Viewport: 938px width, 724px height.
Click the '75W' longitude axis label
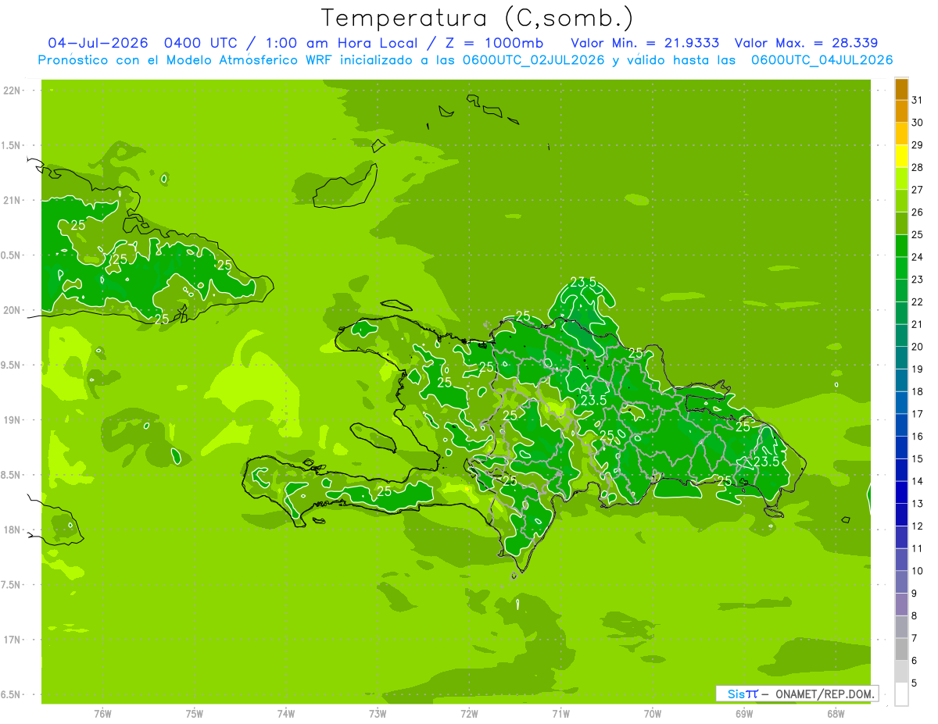(195, 714)
